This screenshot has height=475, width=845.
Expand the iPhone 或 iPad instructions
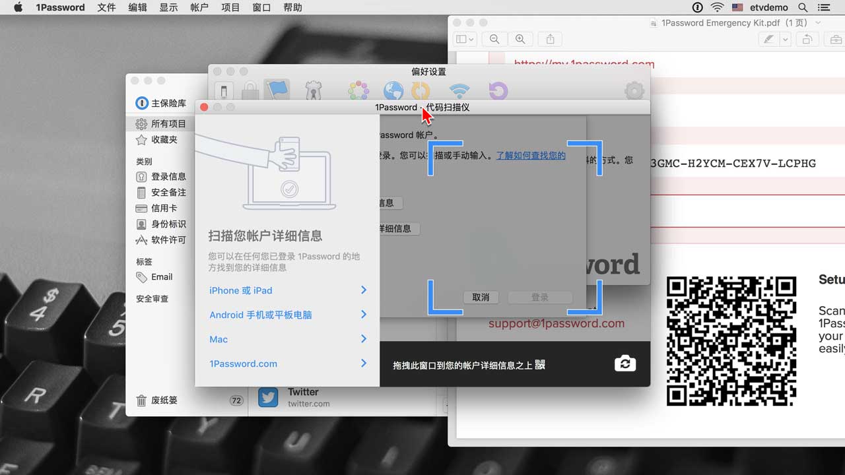tap(287, 290)
